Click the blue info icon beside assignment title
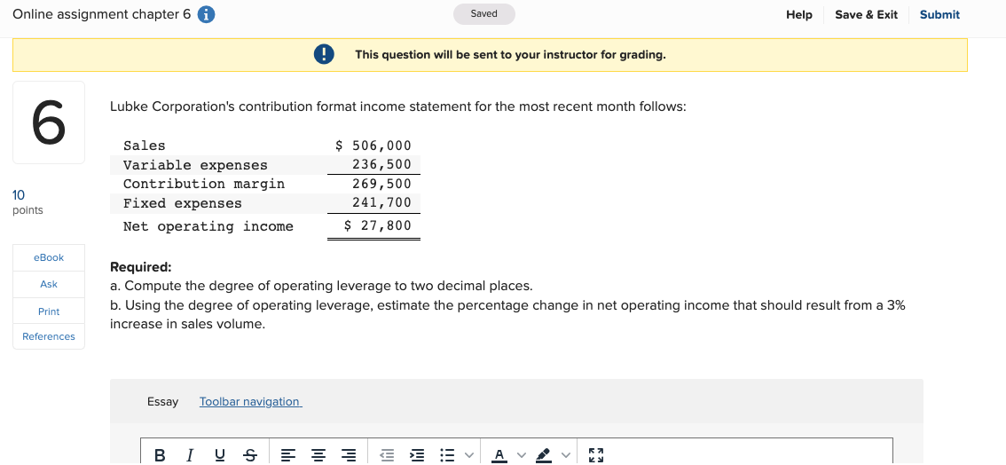The height and width of the screenshot is (465, 1006). pos(205,15)
